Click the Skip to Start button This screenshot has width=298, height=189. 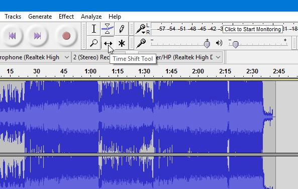(x=13, y=36)
